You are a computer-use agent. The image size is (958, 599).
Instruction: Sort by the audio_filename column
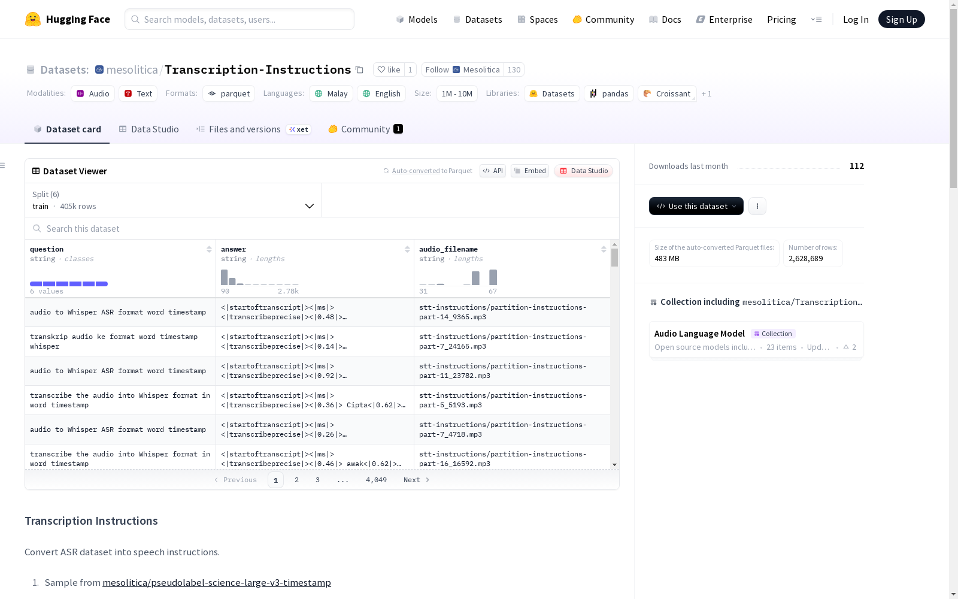tap(604, 249)
